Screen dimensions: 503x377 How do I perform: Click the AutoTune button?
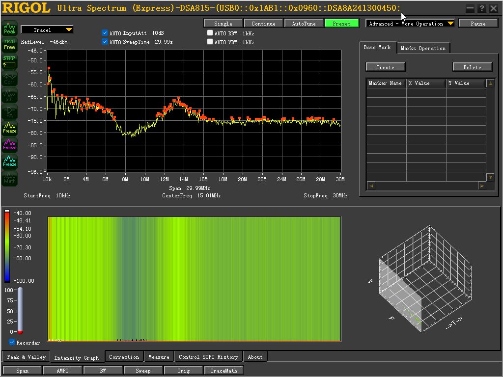point(304,24)
